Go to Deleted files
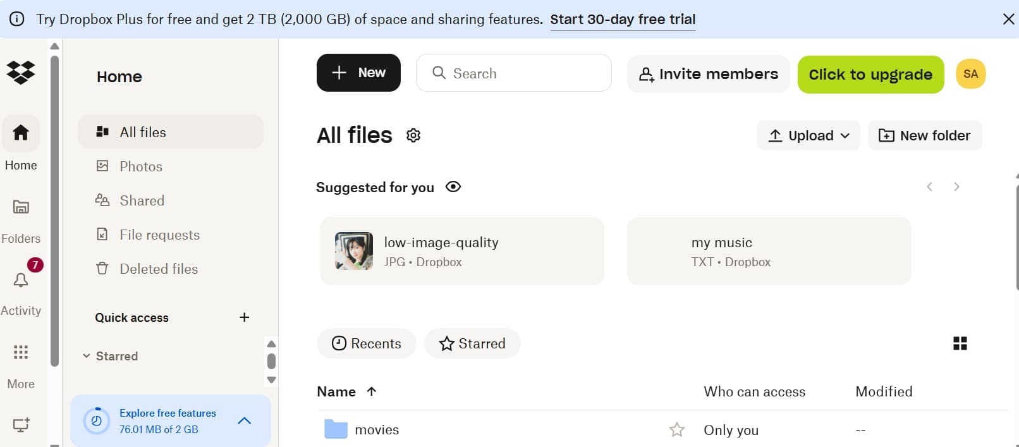 pyautogui.click(x=159, y=269)
